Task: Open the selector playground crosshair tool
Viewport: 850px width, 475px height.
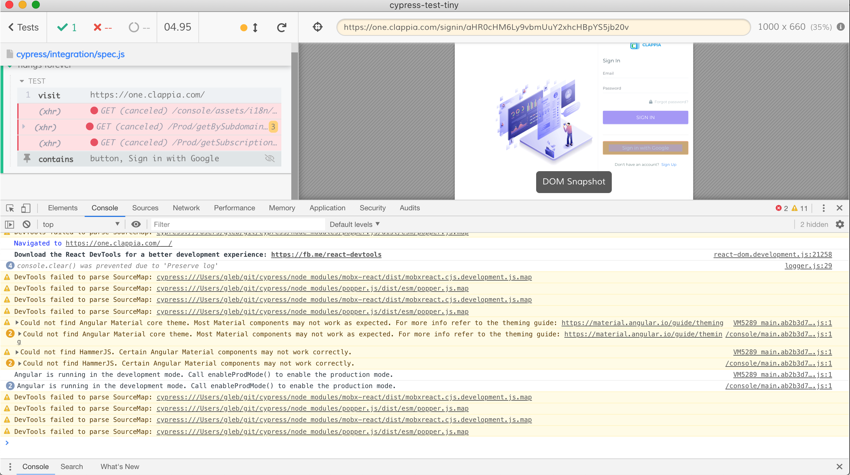Action: tap(317, 27)
